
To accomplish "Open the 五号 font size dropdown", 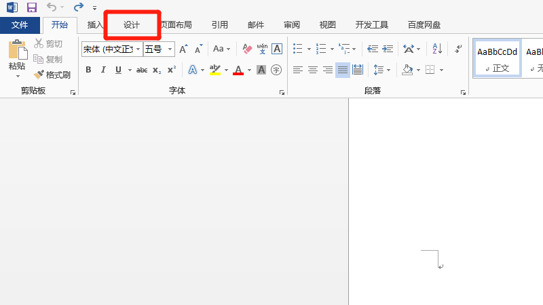I will [x=170, y=49].
